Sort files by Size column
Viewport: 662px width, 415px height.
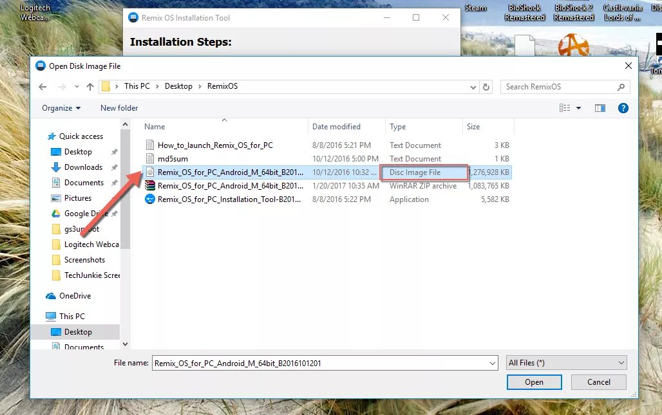(473, 127)
